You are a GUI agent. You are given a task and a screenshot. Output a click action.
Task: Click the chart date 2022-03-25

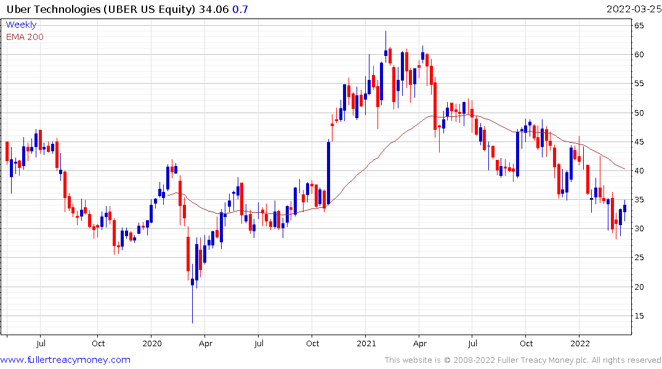point(633,9)
